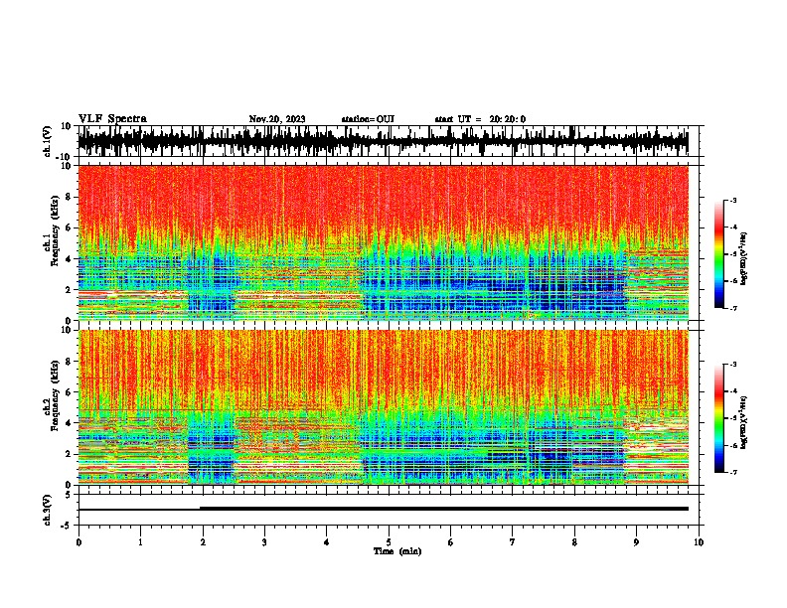Click the ch.1 frequency axis '8' tick label
Viewport: 787px width, 608px height.
point(69,197)
